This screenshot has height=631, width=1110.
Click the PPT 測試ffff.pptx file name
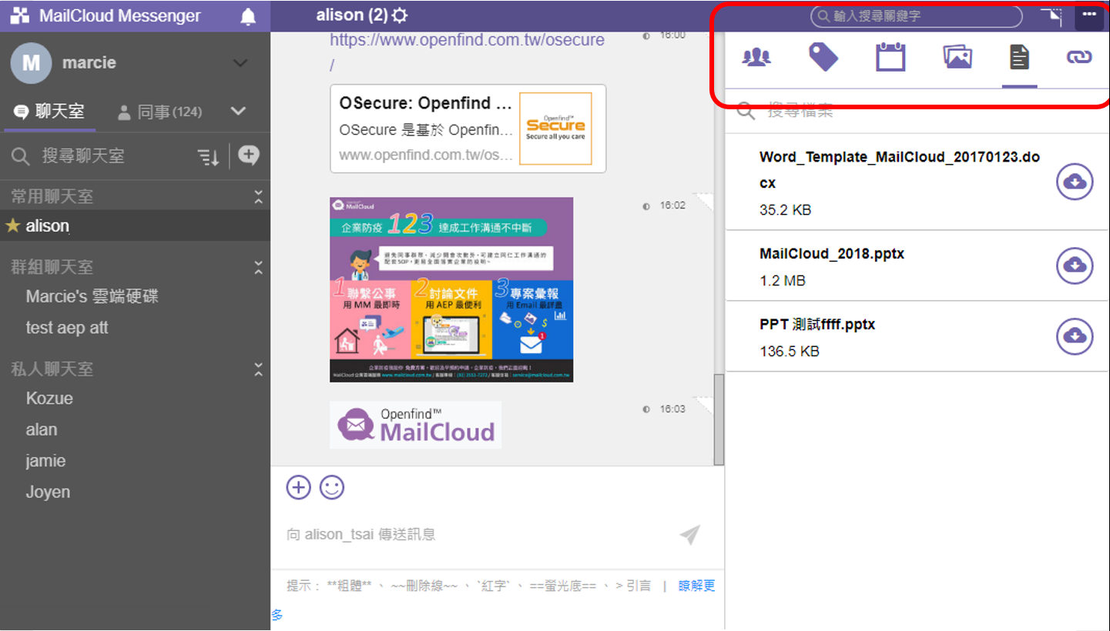[x=817, y=325]
